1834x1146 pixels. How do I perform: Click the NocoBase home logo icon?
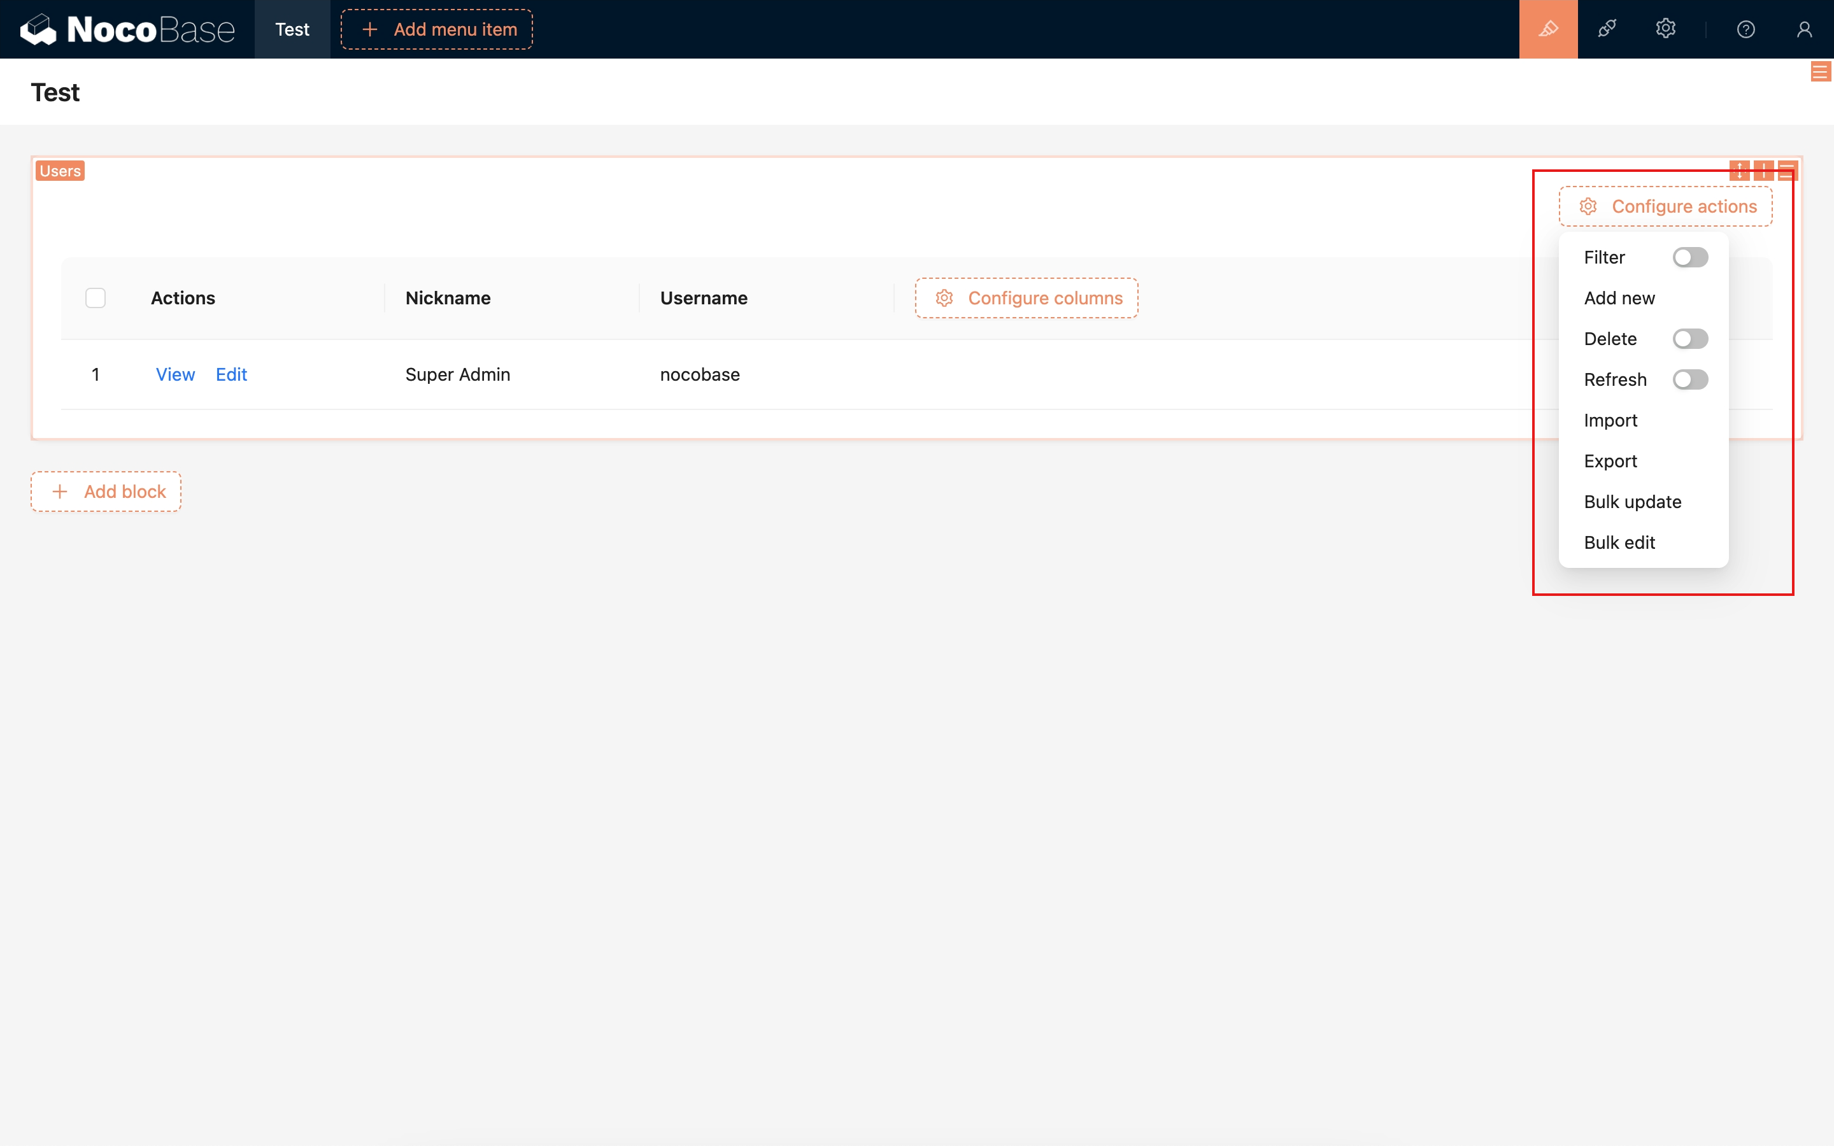coord(37,29)
